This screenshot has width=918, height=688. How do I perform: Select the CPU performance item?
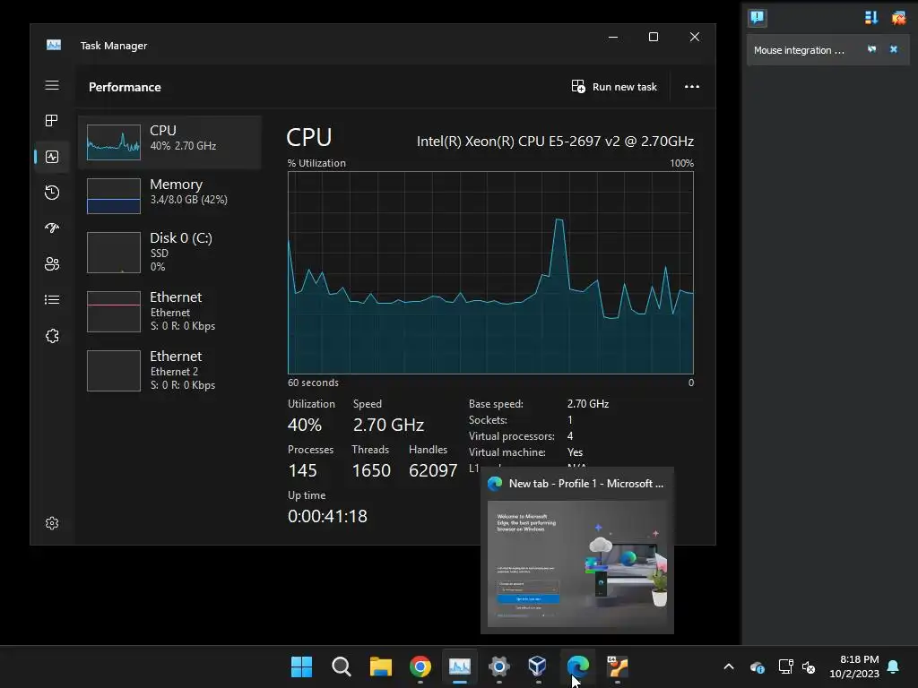[x=169, y=142]
